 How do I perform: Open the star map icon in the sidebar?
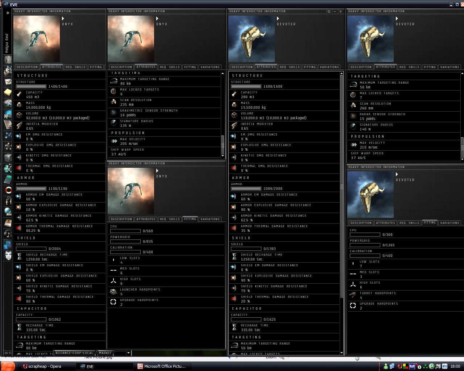click(x=8, y=136)
